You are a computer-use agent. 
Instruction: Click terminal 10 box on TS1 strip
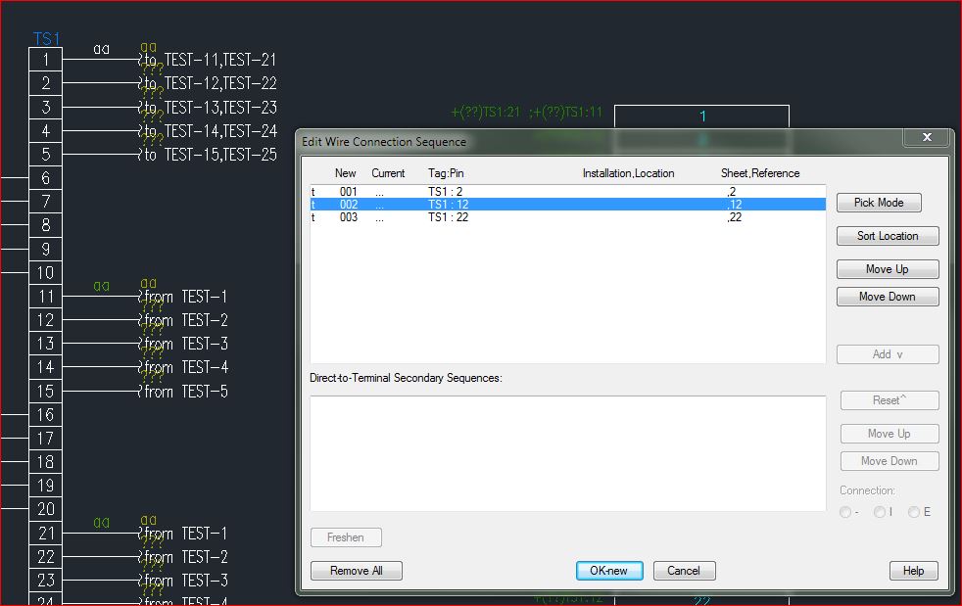(46, 273)
